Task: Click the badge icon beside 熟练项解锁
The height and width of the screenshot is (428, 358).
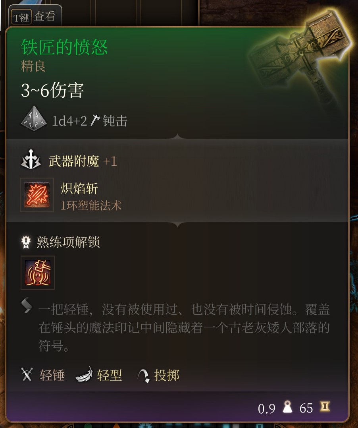Action: tap(26, 242)
